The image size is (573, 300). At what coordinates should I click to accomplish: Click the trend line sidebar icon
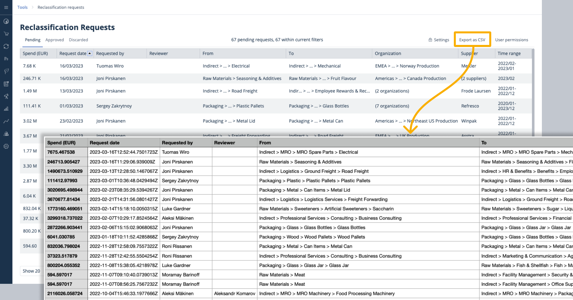click(x=6, y=121)
